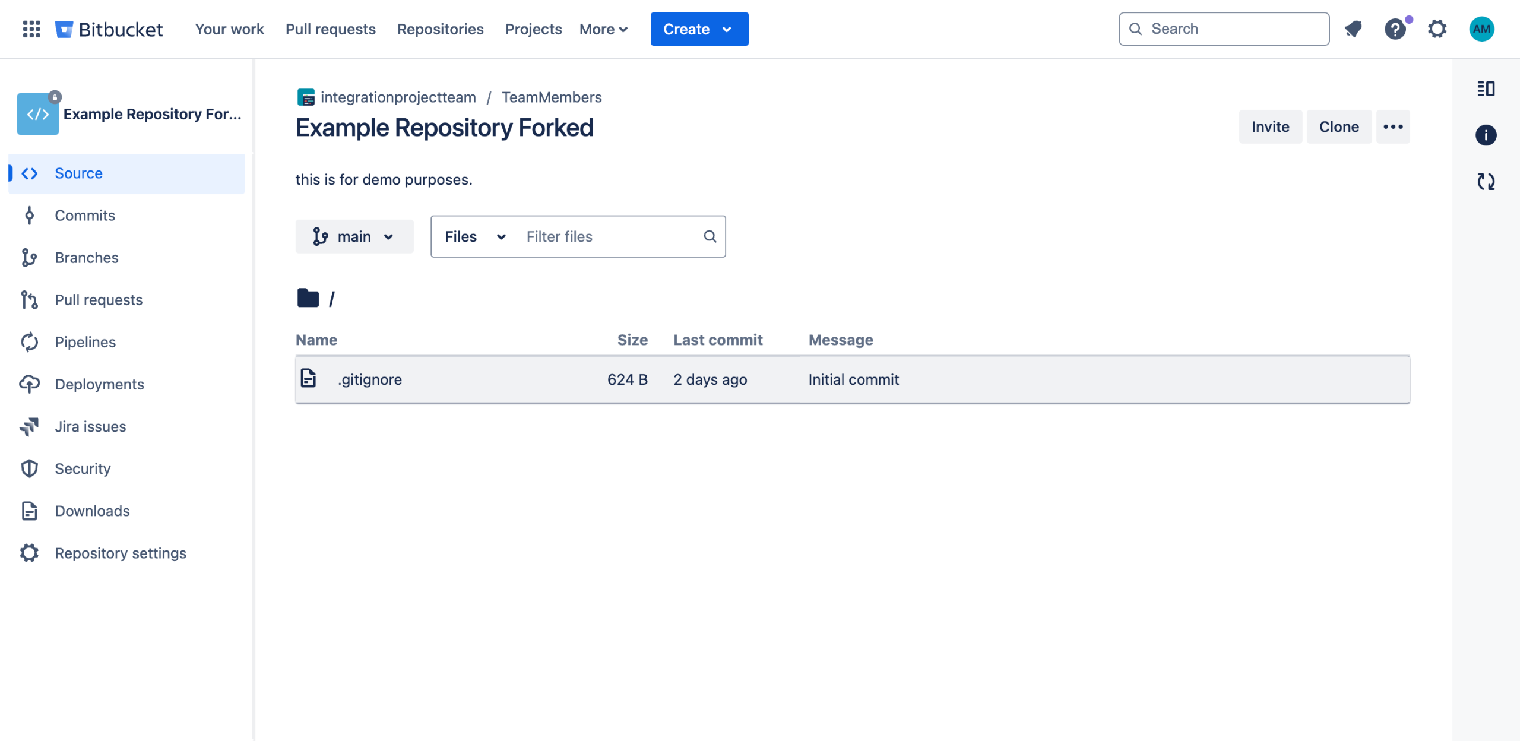The image size is (1520, 741).
Task: Open Deployments in the sidebar
Action: click(x=126, y=384)
